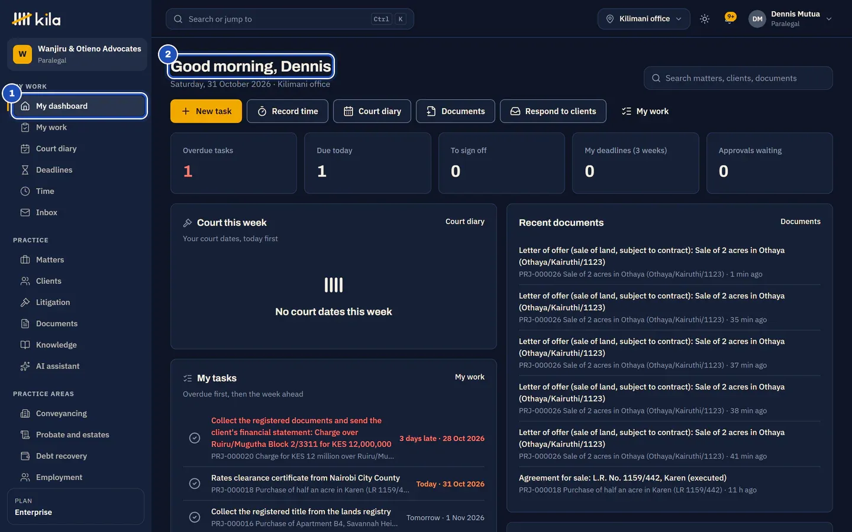The width and height of the screenshot is (852, 532).
Task: Open 'Agreement for sale: L.R. No. 1159/442' document
Action: [670, 484]
